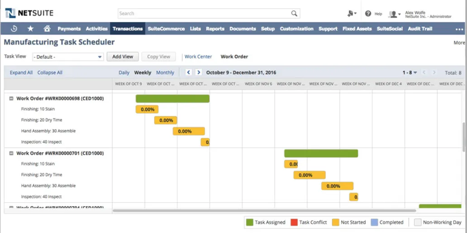Image resolution: width=467 pixels, height=233 pixels.
Task: Open the Fixed Assets menu
Action: click(x=357, y=29)
